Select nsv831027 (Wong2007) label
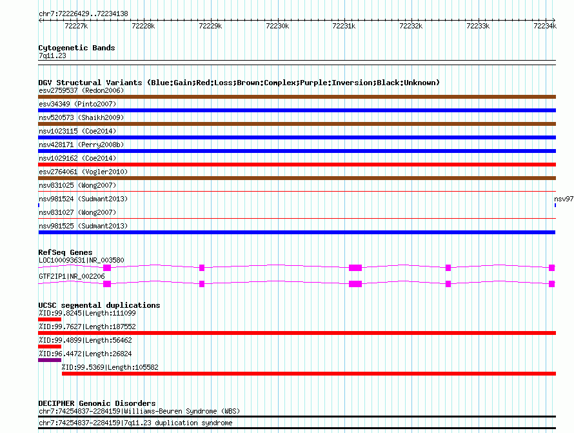The image size is (574, 433). point(77,212)
